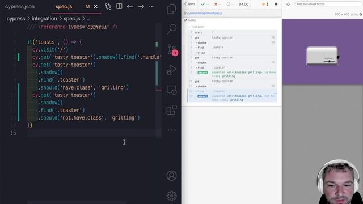Click the Open Changes compare icon
Viewport: 363px width, 204px height.
pyautogui.click(x=108, y=7)
